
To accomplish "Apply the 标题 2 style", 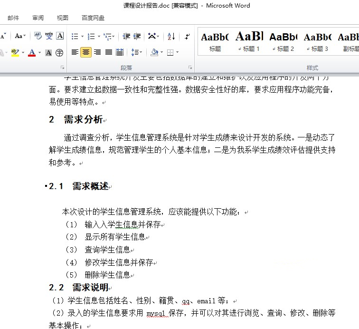I will tap(283, 42).
